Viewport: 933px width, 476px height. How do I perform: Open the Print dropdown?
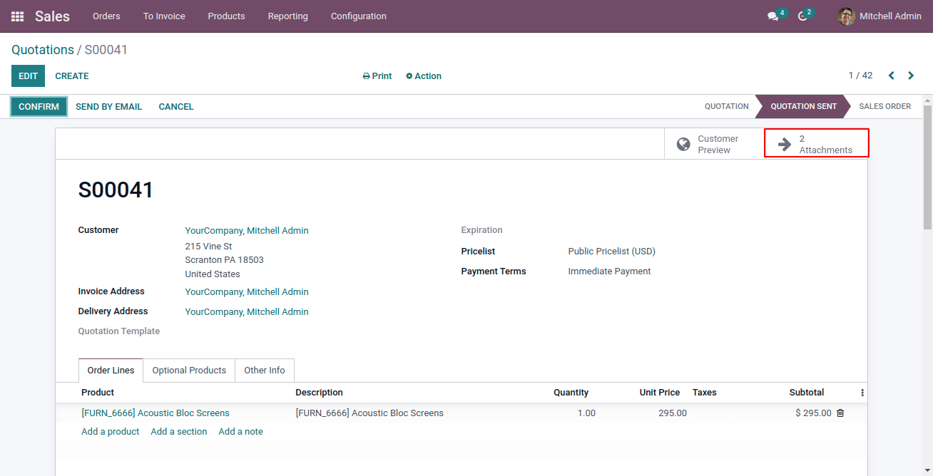click(377, 76)
